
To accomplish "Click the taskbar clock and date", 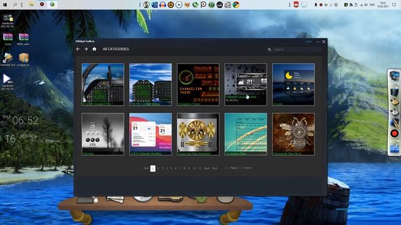I will click(x=383, y=4).
